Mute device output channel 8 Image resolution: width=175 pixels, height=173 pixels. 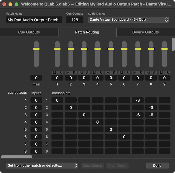[x=148, y=73]
